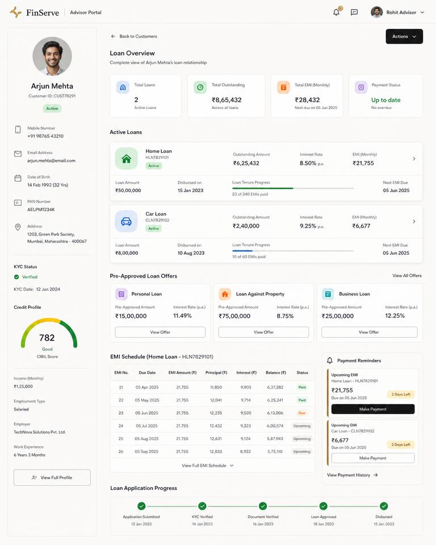
Task: Click the Back to Customers link
Action: 138,36
